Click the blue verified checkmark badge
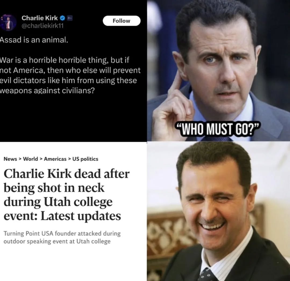The image size is (290, 281). (x=63, y=18)
